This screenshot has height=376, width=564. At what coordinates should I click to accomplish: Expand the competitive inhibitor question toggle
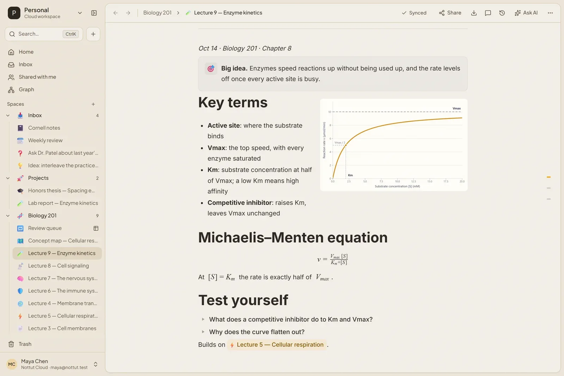pos(203,320)
